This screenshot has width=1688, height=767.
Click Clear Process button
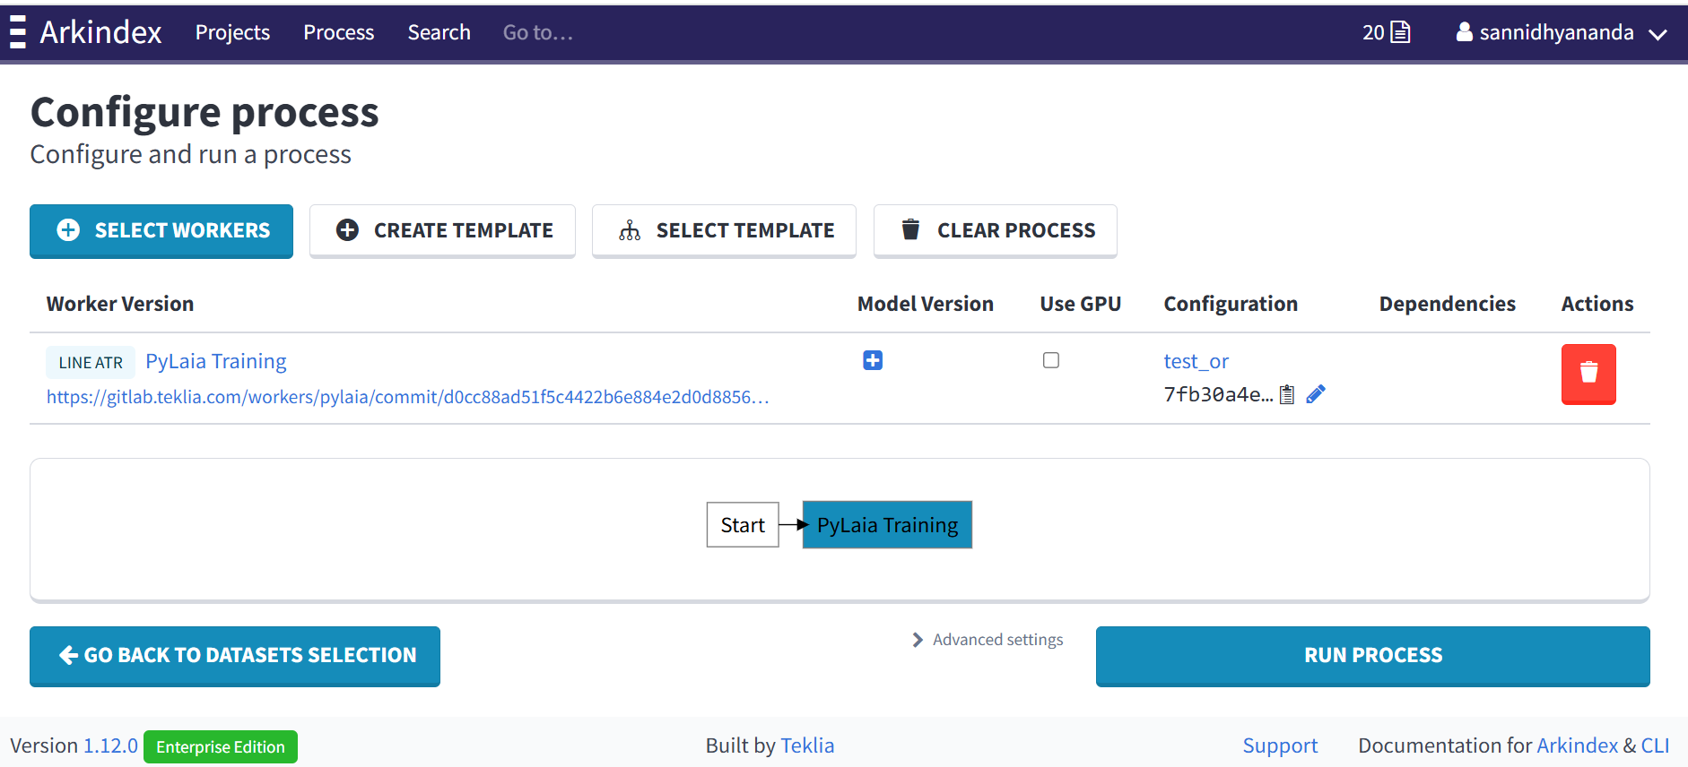click(995, 230)
